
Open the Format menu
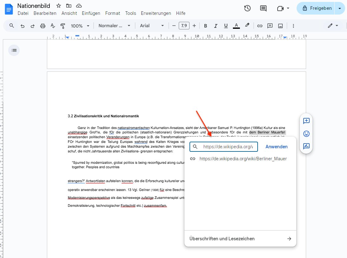click(112, 13)
